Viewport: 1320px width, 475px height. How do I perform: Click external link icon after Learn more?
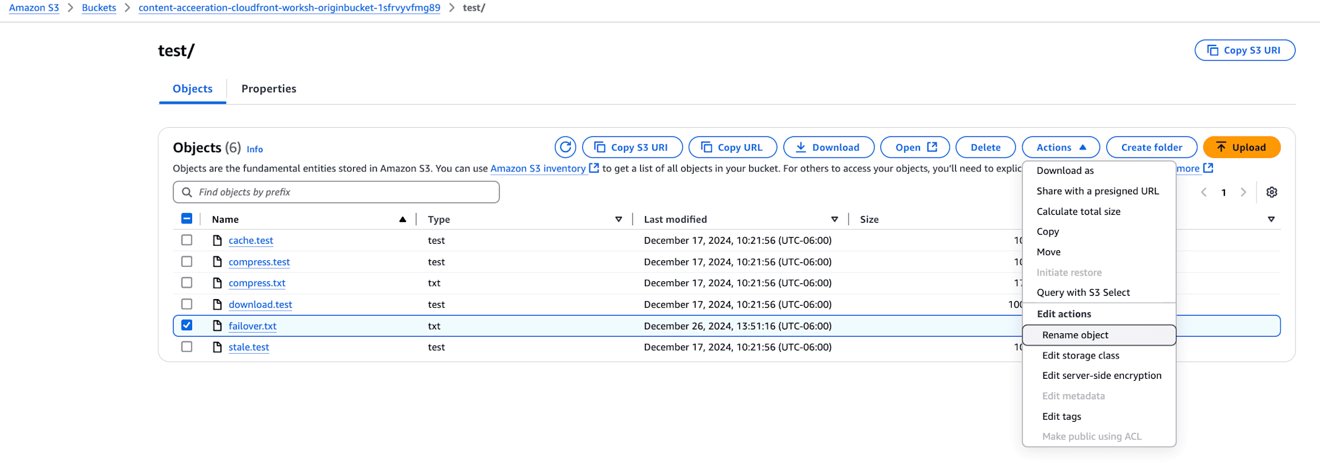tap(1208, 168)
